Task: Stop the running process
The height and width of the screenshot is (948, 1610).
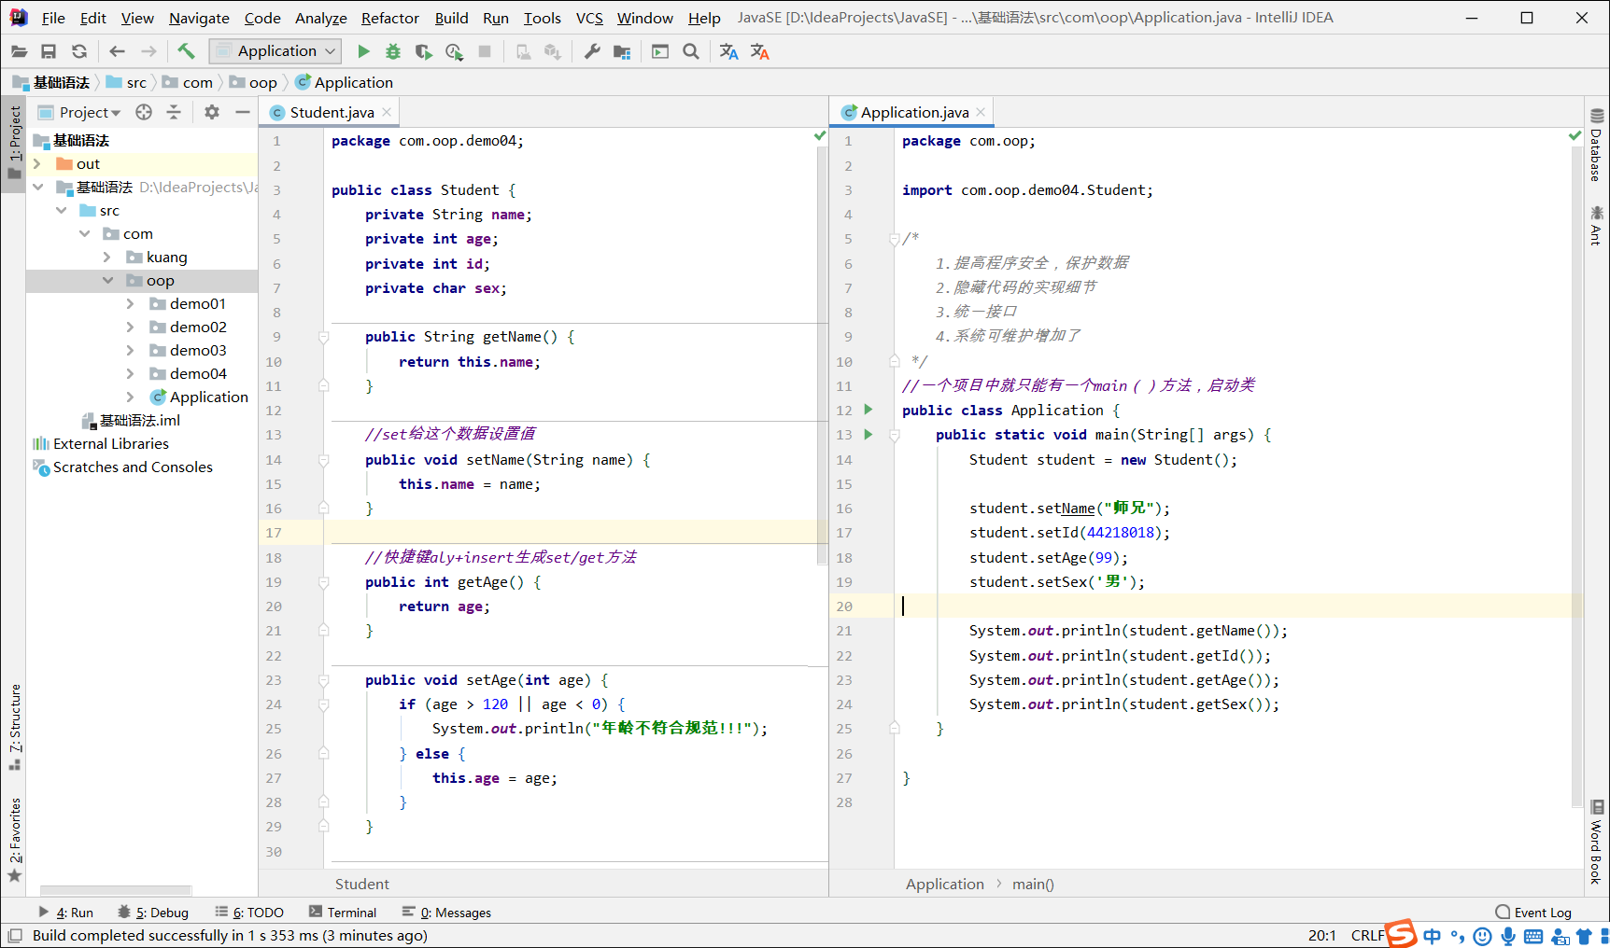Action: pyautogui.click(x=485, y=51)
